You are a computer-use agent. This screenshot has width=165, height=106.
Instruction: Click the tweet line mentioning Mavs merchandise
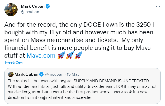coord(74,40)
